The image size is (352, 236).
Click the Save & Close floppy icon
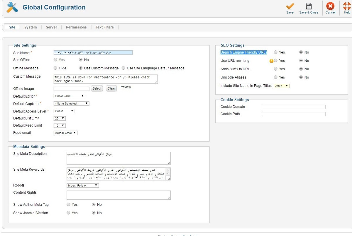309,6
